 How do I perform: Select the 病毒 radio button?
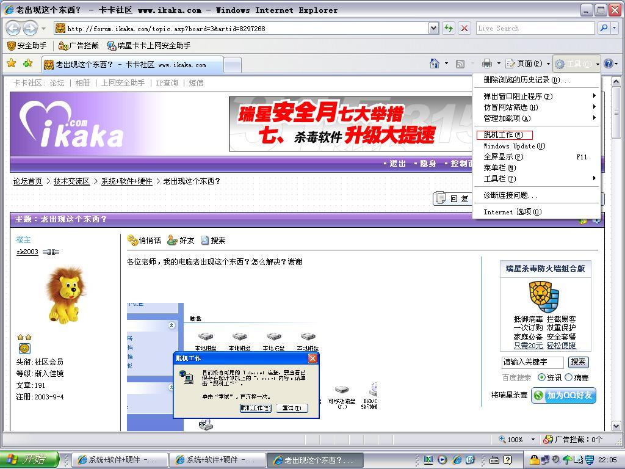click(x=568, y=377)
